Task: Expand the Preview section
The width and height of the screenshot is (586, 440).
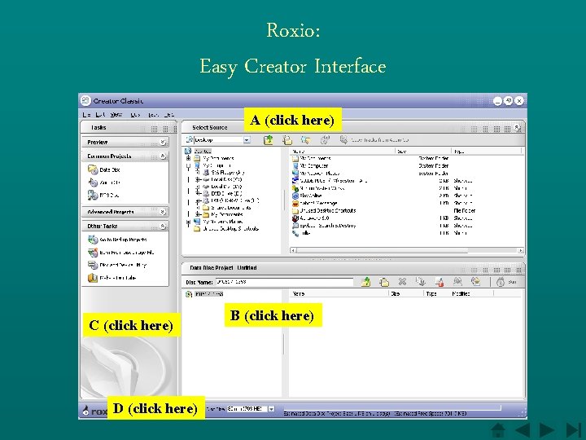Action: 163,142
